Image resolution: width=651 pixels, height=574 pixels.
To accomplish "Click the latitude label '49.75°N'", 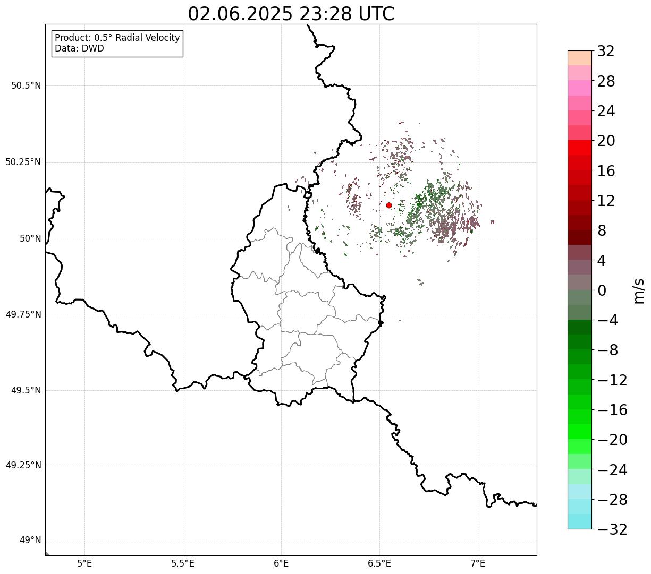I will [x=23, y=315].
